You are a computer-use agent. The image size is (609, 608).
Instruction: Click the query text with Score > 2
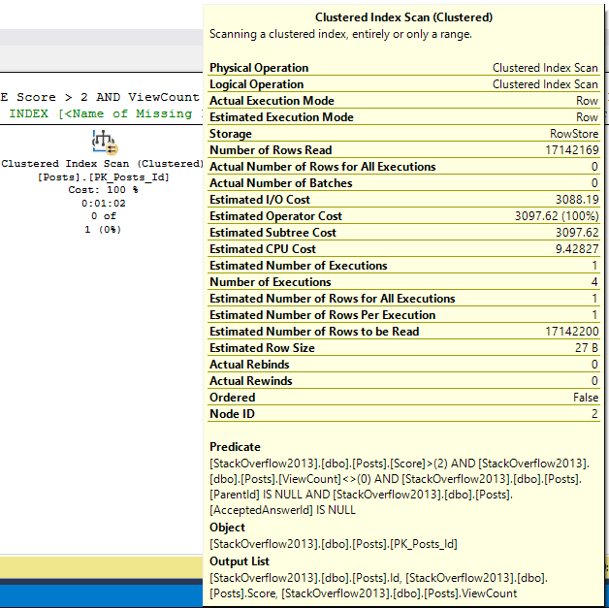point(101,98)
